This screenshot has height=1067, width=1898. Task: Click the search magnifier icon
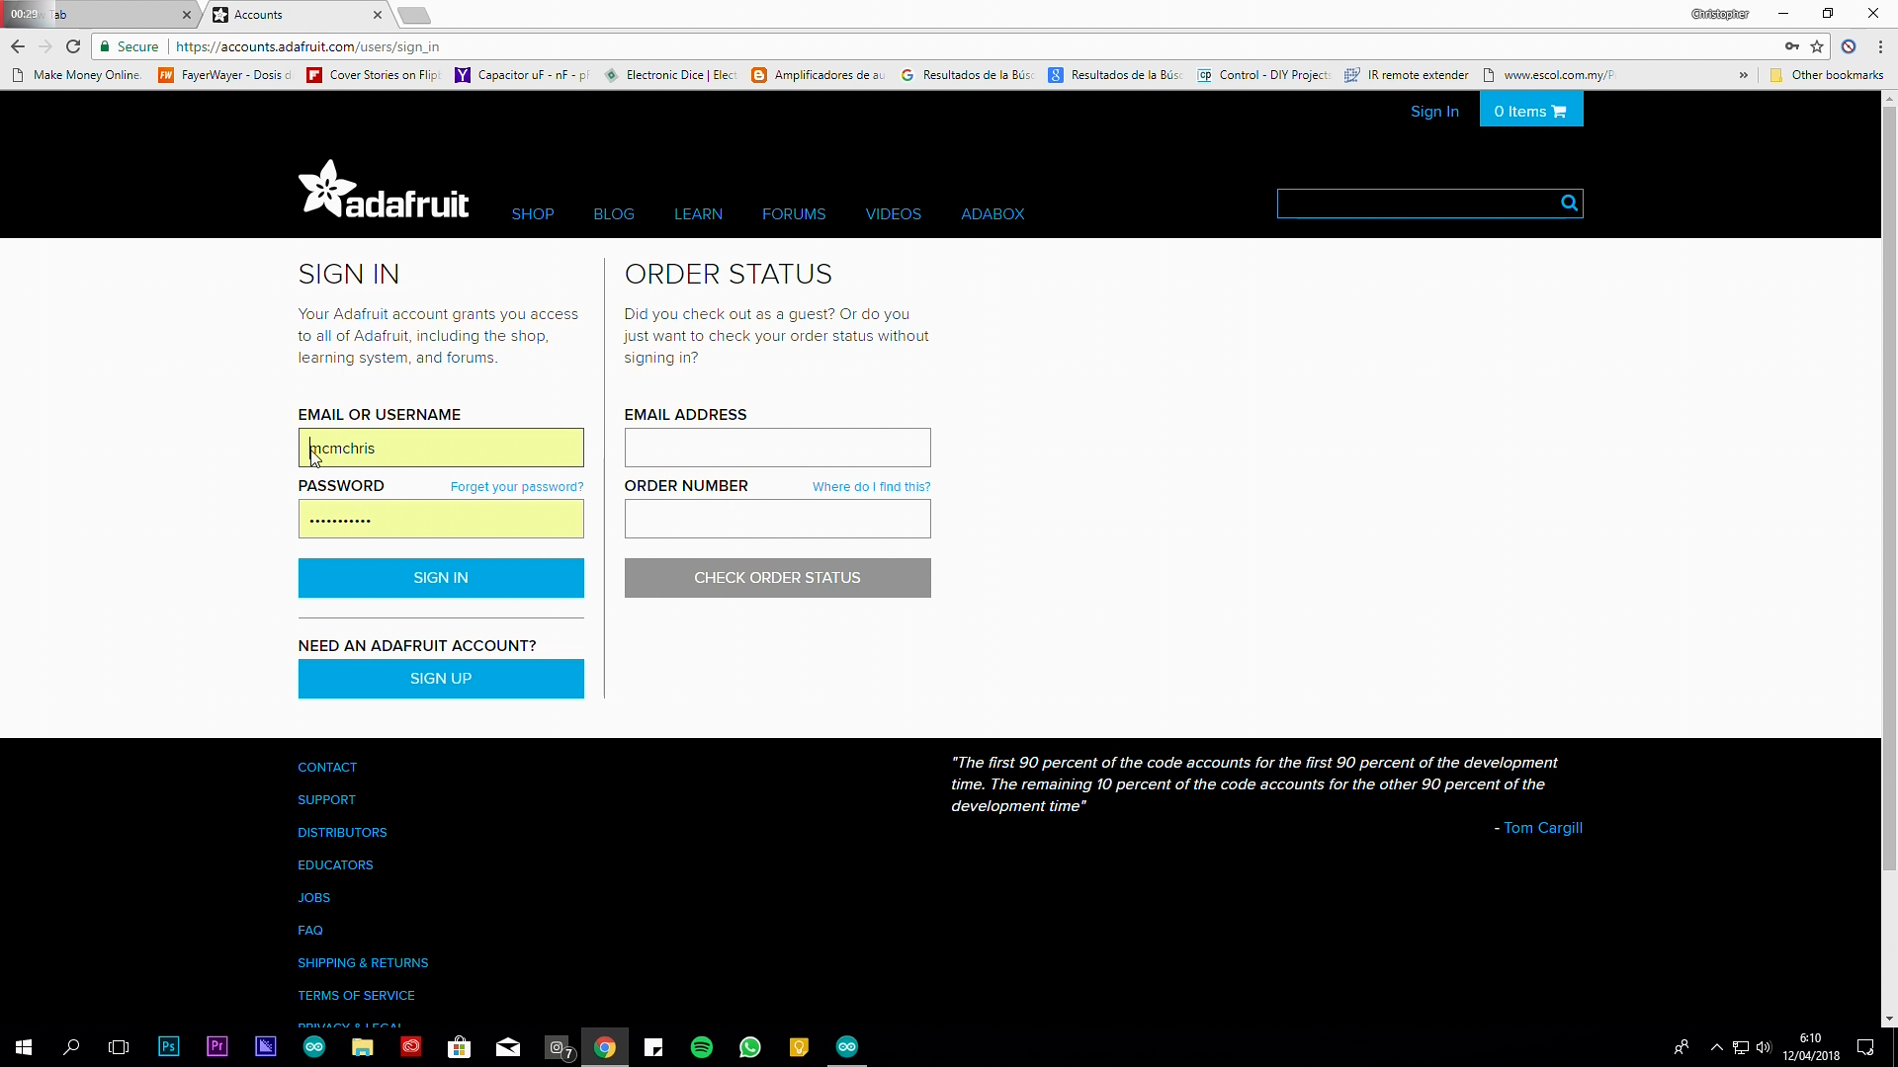1569,204
